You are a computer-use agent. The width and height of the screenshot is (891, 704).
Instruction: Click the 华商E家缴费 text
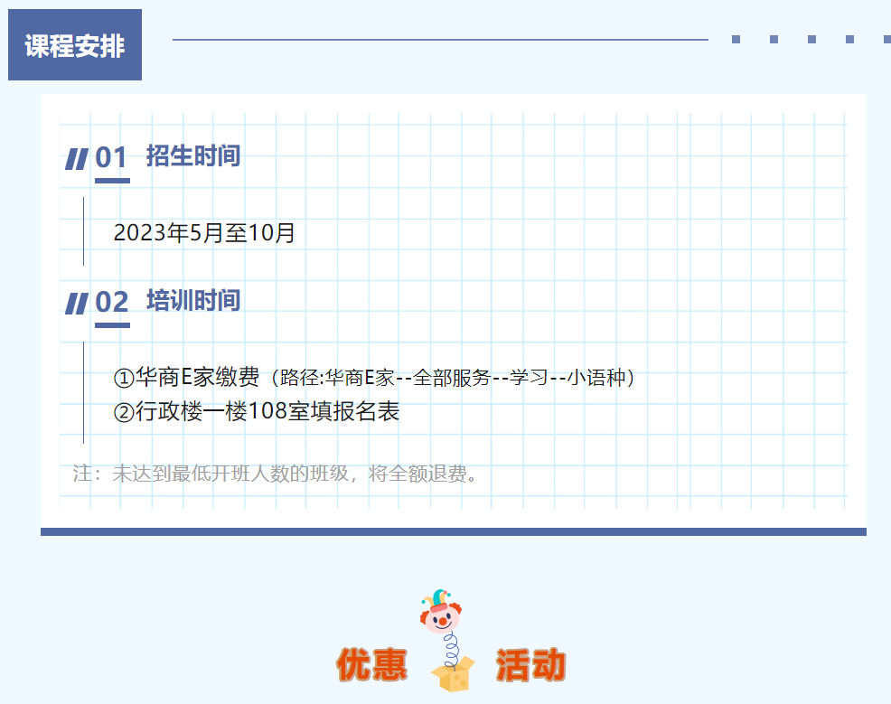click(197, 377)
